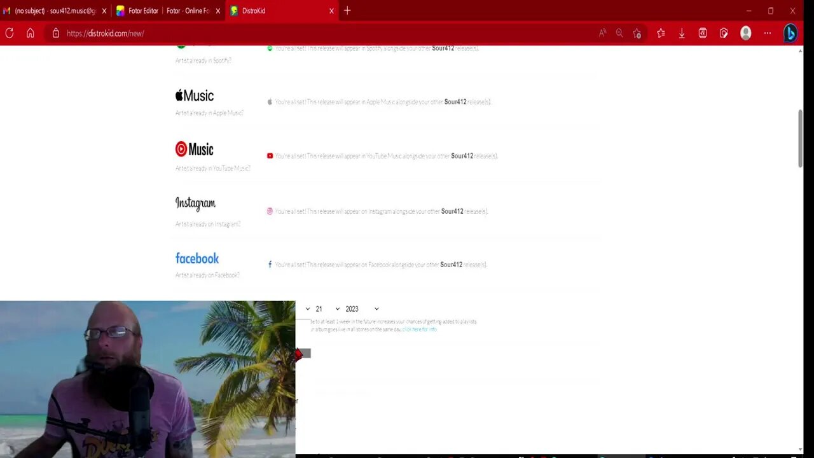The height and width of the screenshot is (458, 814).
Task: Click the bold 'Sour412' in the YouTube Music message
Action: tap(462, 156)
